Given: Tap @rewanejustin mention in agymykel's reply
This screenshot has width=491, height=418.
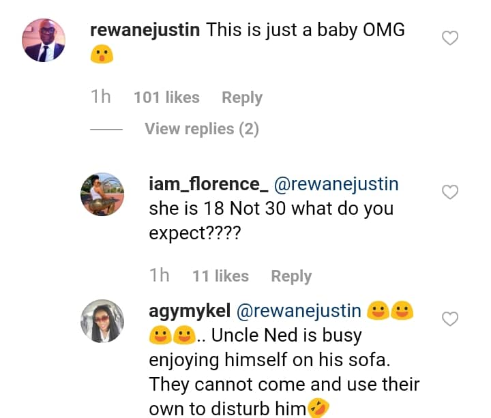Looking at the screenshot, I should [x=299, y=311].
